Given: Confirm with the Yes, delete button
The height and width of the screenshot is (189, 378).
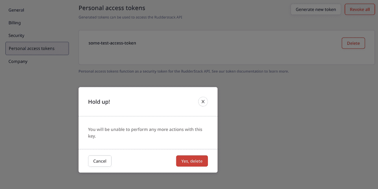Looking at the screenshot, I should 192,161.
